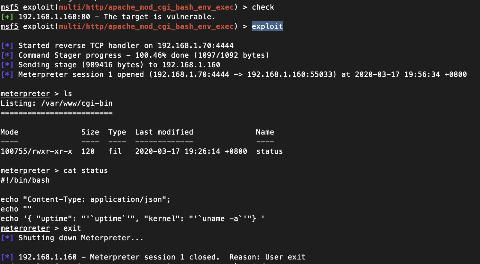Click session timestamp "2020-03-17 19:56:34 +0800"

pos(411,74)
